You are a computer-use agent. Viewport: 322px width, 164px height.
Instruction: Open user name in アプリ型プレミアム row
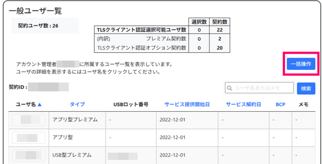(x=28, y=120)
